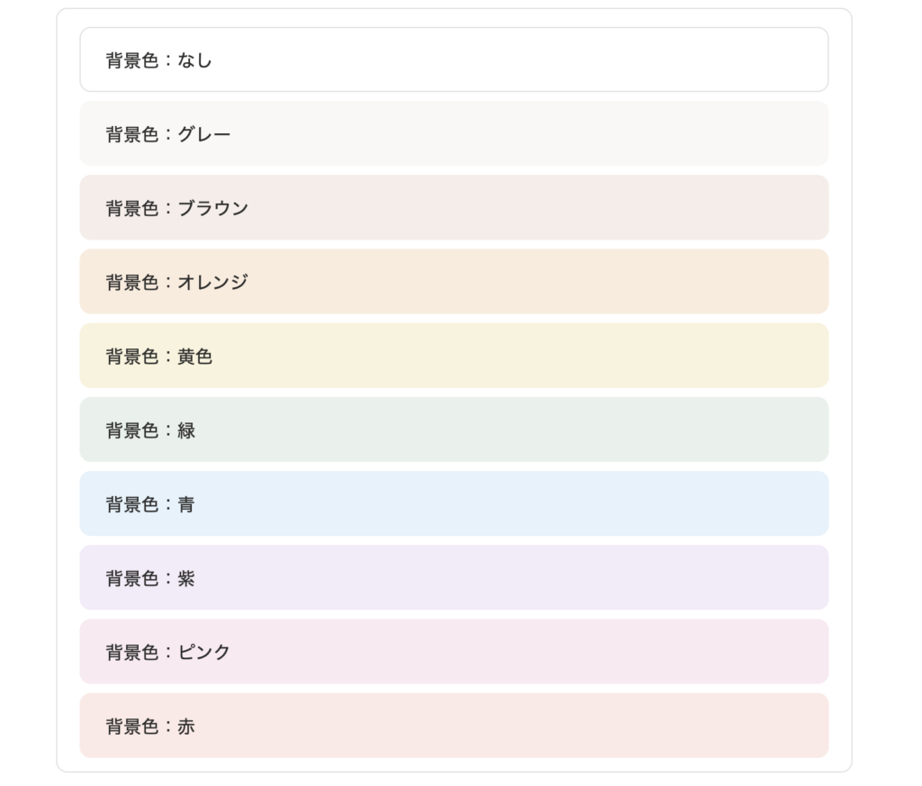Image resolution: width=922 pixels, height=786 pixels.
Task: Click the 背景色：黄色 yellow block
Action: 454,356
